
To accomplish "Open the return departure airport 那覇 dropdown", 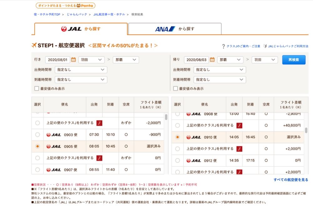I will [230, 60].
